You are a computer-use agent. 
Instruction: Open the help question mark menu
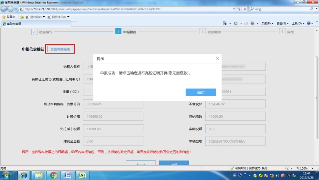(x=310, y=23)
